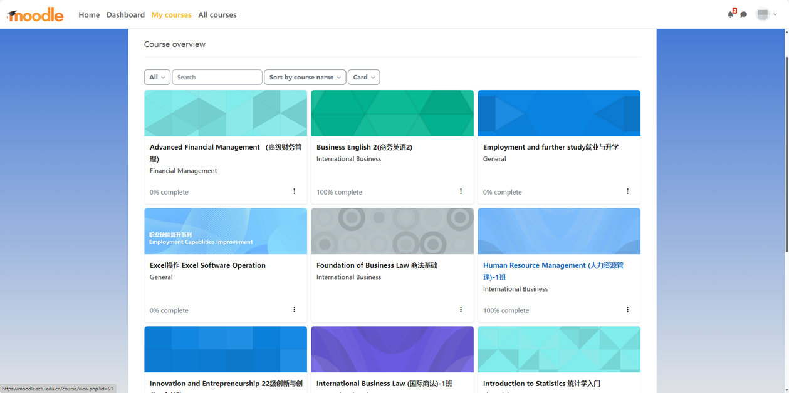Open Foundation of Business Law course
Image resolution: width=789 pixels, height=393 pixels.
377,266
